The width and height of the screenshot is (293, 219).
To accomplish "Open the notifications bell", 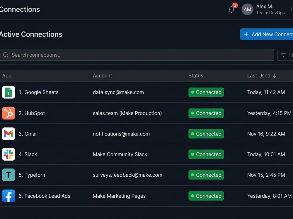I will tap(231, 9).
